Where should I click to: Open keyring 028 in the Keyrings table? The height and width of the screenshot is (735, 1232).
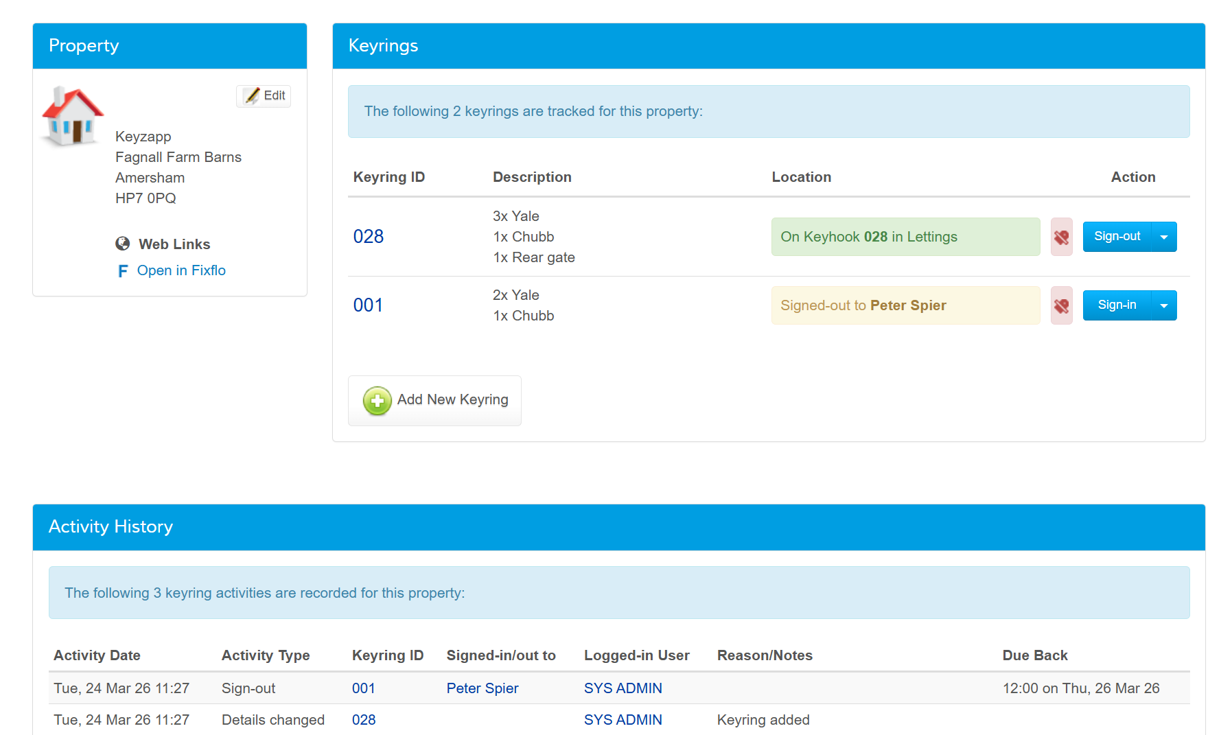(368, 237)
